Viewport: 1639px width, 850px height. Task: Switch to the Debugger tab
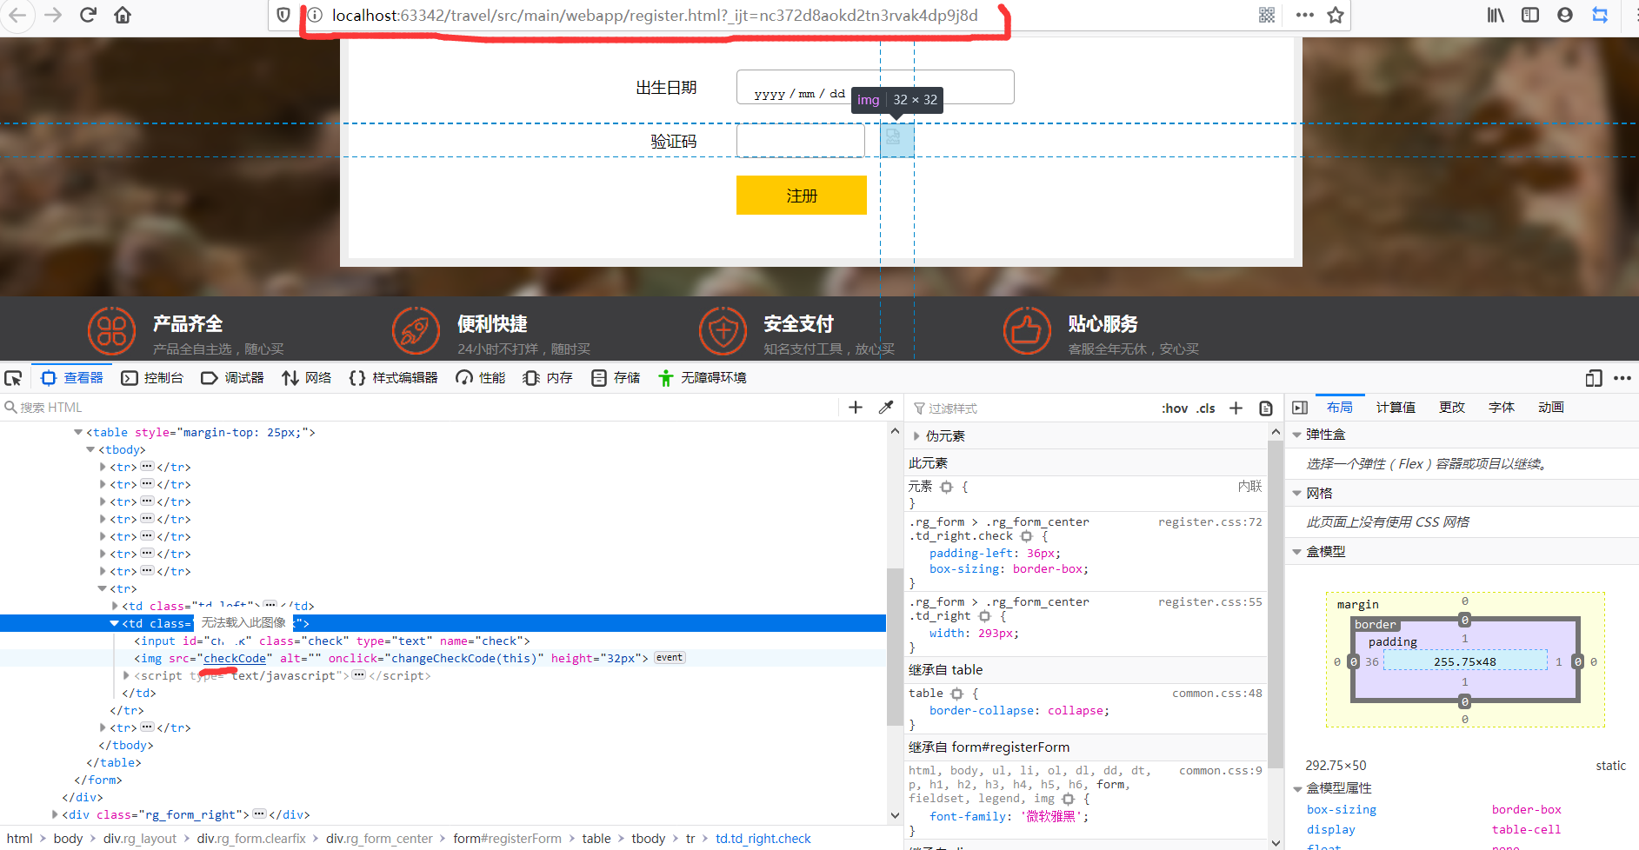pos(232,378)
